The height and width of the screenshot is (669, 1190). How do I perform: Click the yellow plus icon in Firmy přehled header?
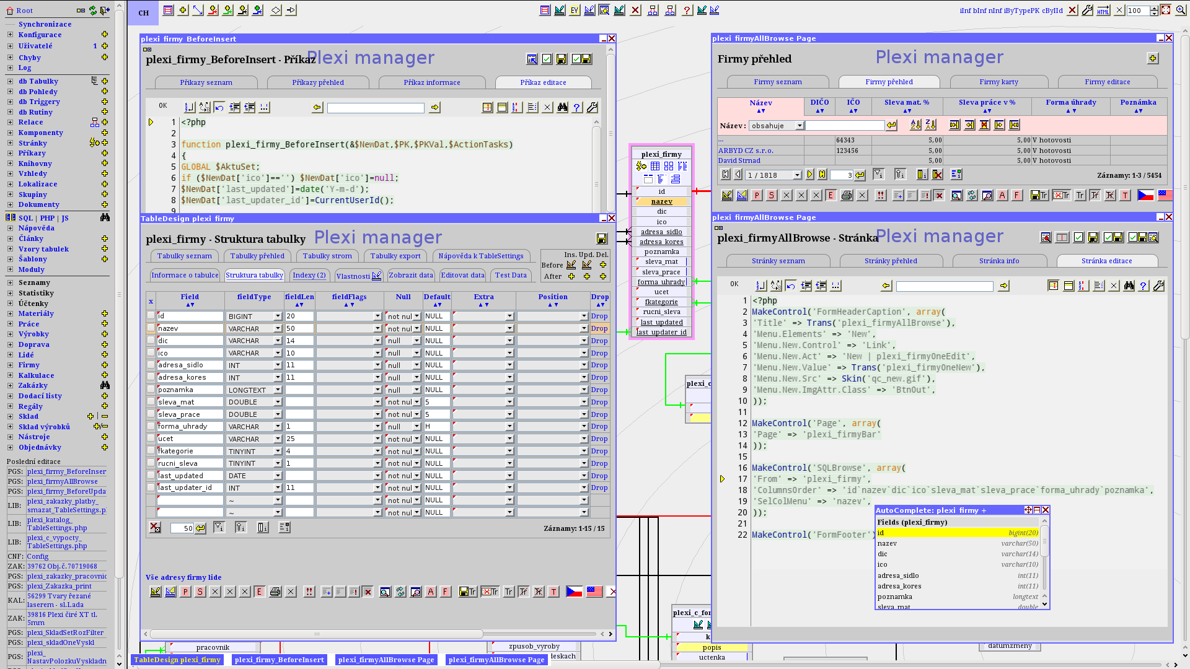coord(1153,58)
